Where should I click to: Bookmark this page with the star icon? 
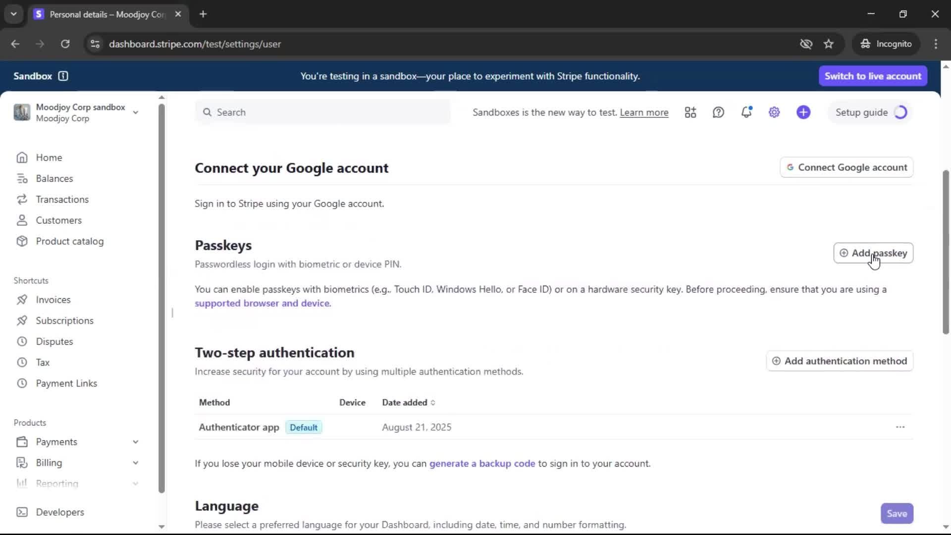click(829, 44)
